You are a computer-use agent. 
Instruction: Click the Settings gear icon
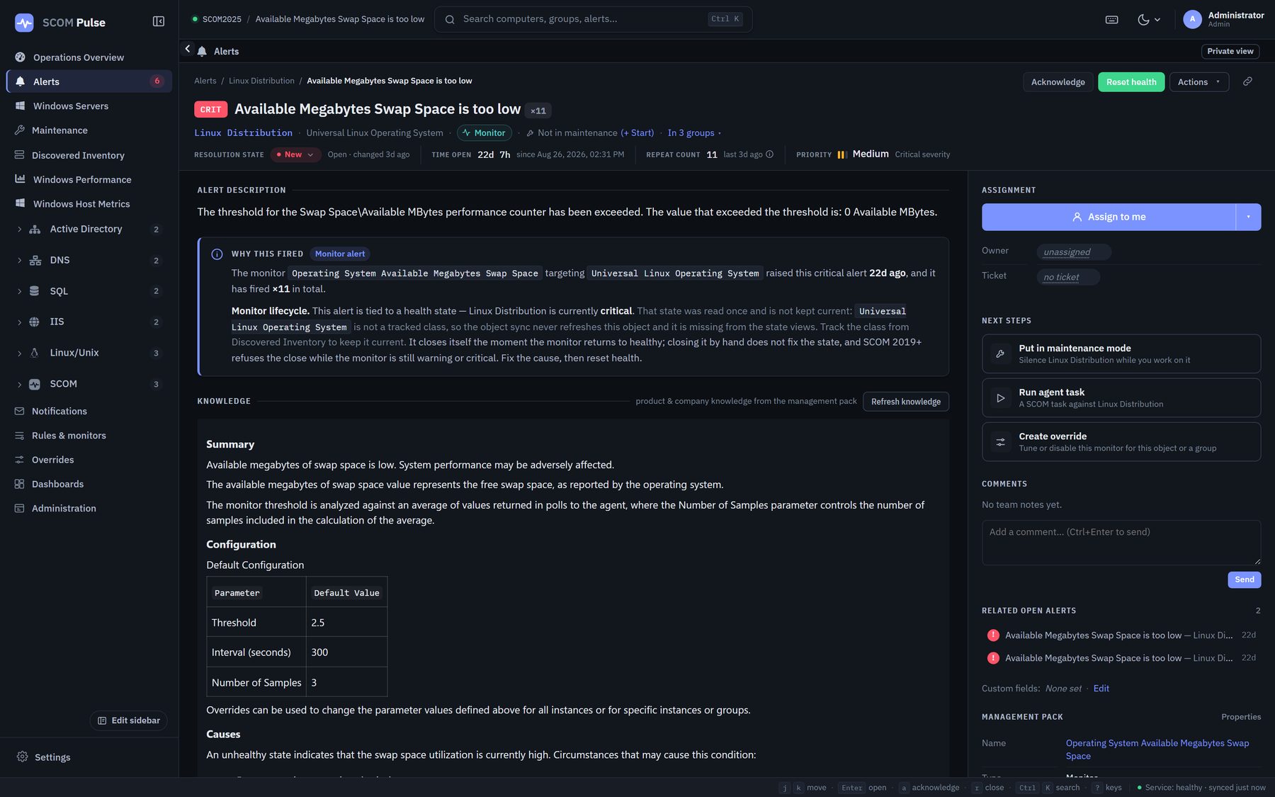coord(22,757)
